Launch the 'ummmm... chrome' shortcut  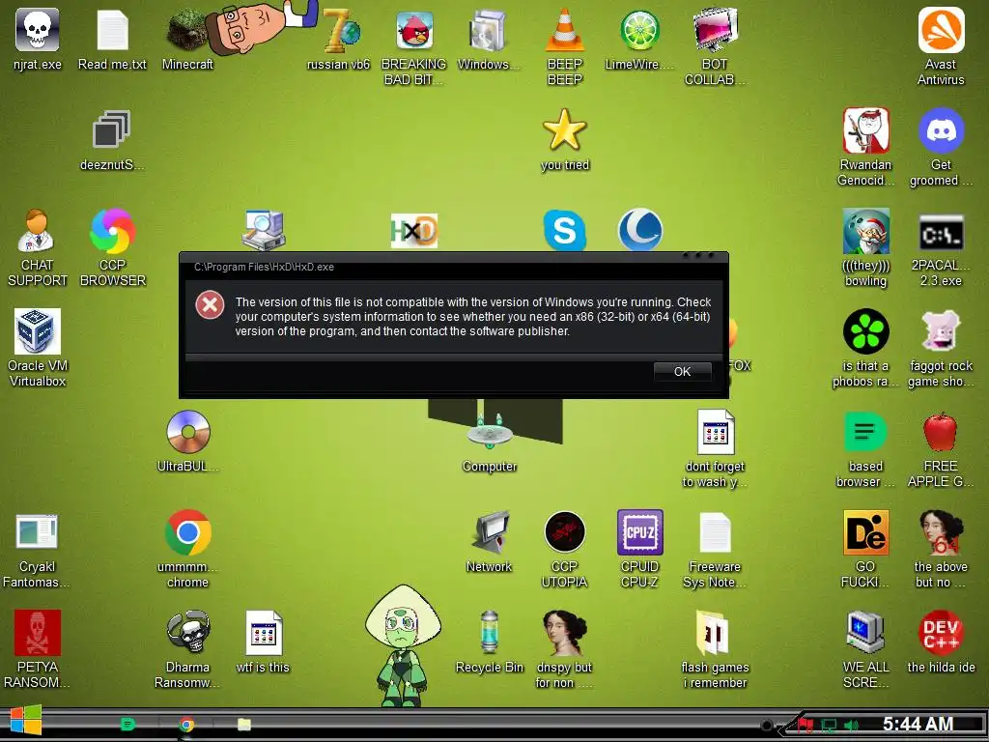coord(188,532)
